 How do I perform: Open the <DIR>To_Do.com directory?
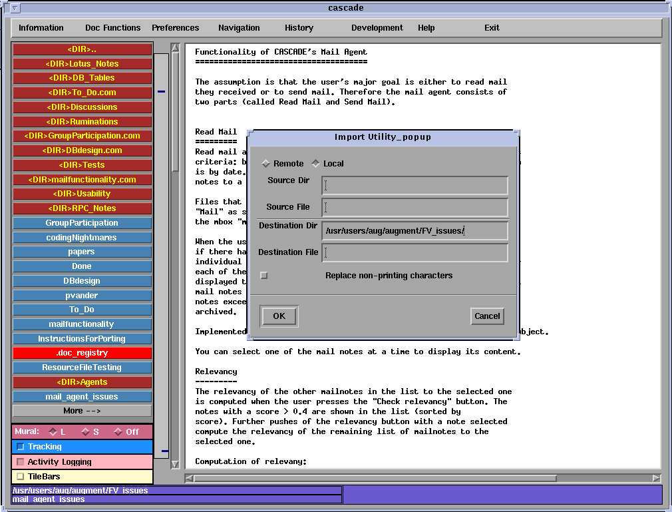pos(82,93)
